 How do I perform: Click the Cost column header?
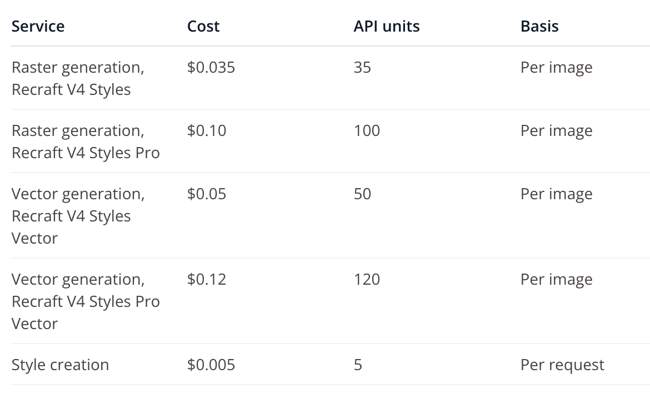pos(203,27)
